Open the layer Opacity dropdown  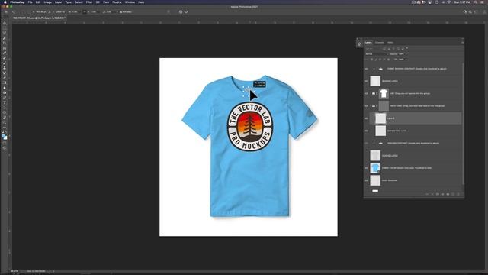click(x=406, y=54)
